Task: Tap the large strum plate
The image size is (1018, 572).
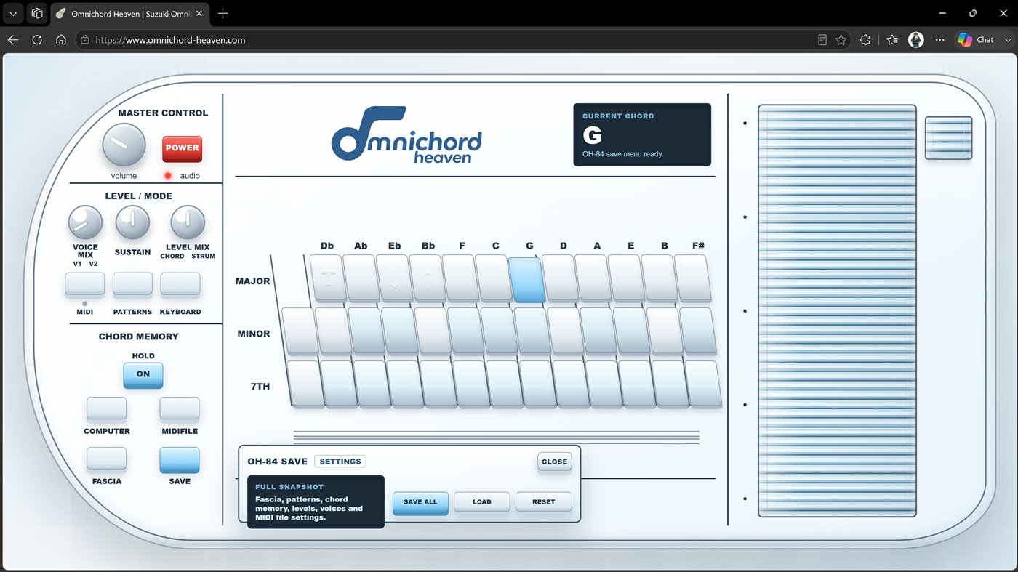Action: (837, 310)
